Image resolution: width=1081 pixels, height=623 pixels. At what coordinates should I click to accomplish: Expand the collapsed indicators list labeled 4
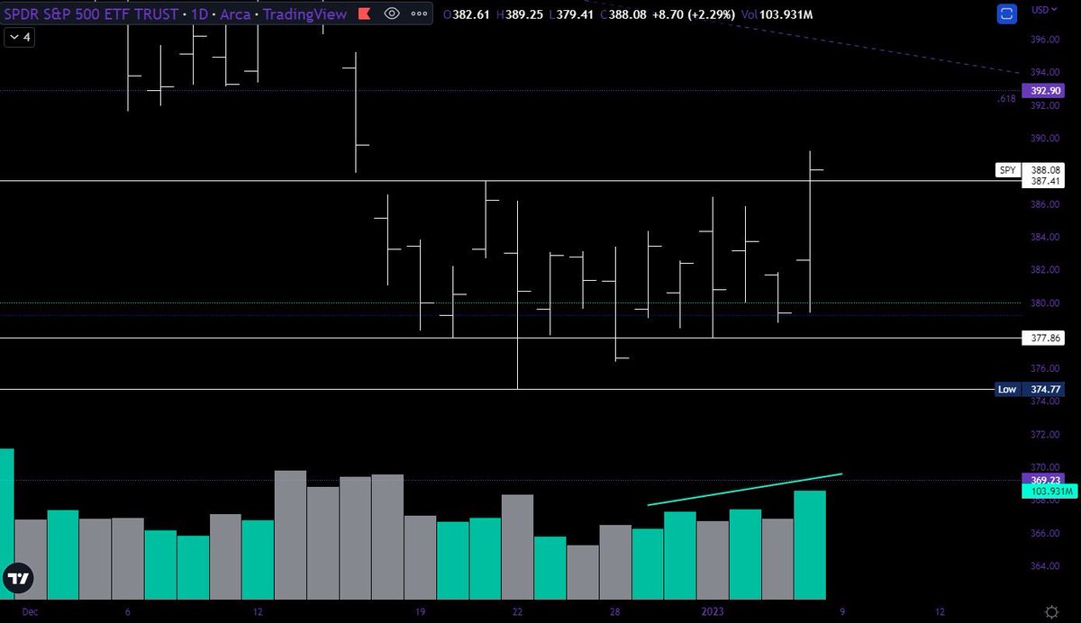20,39
